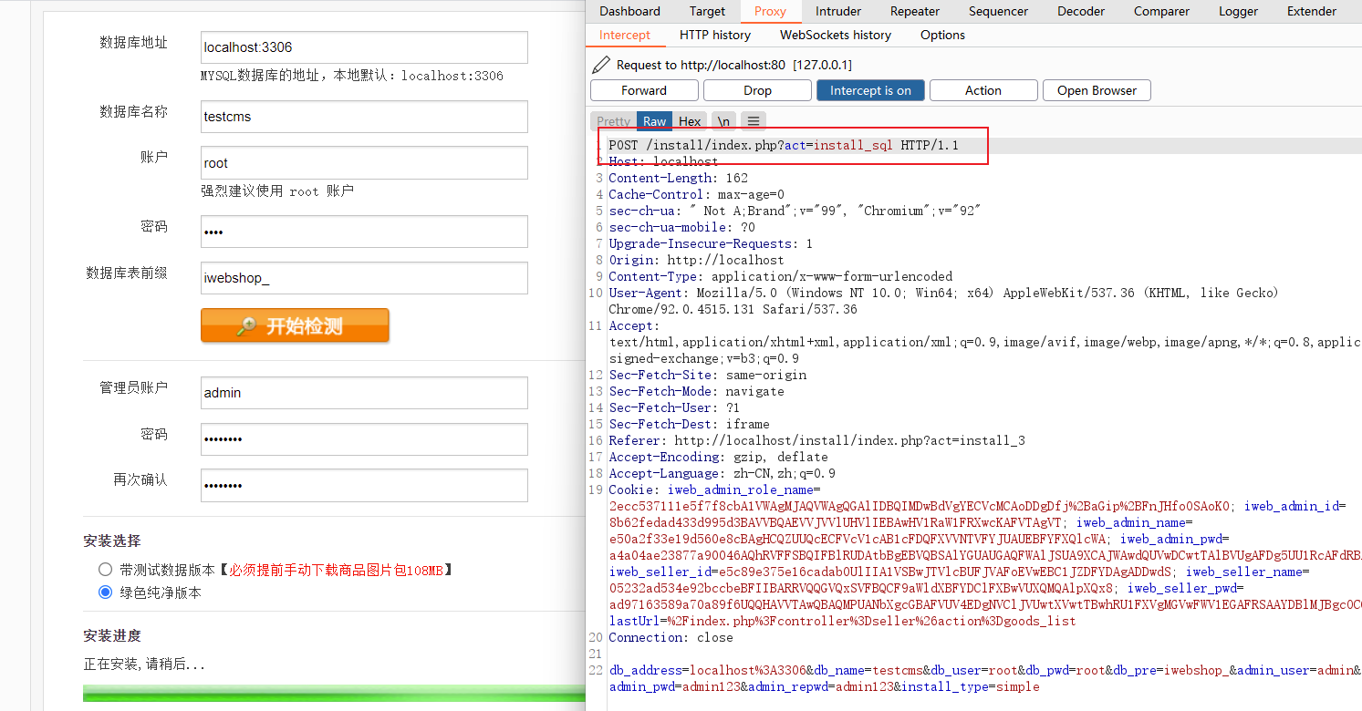Select the Intercept sub-tab
This screenshot has height=711, width=1362.
(625, 35)
